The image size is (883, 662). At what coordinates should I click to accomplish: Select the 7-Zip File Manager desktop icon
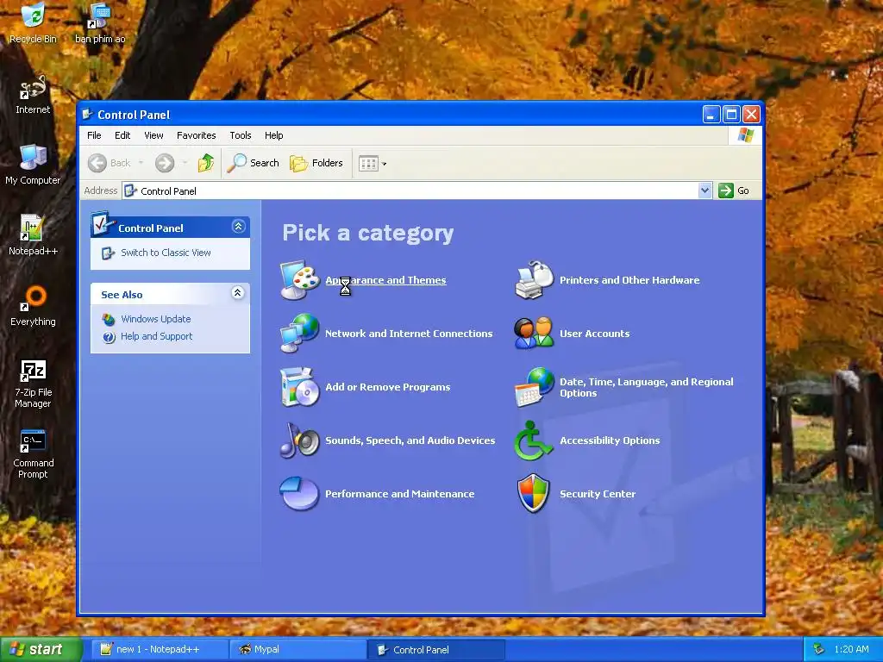(33, 384)
